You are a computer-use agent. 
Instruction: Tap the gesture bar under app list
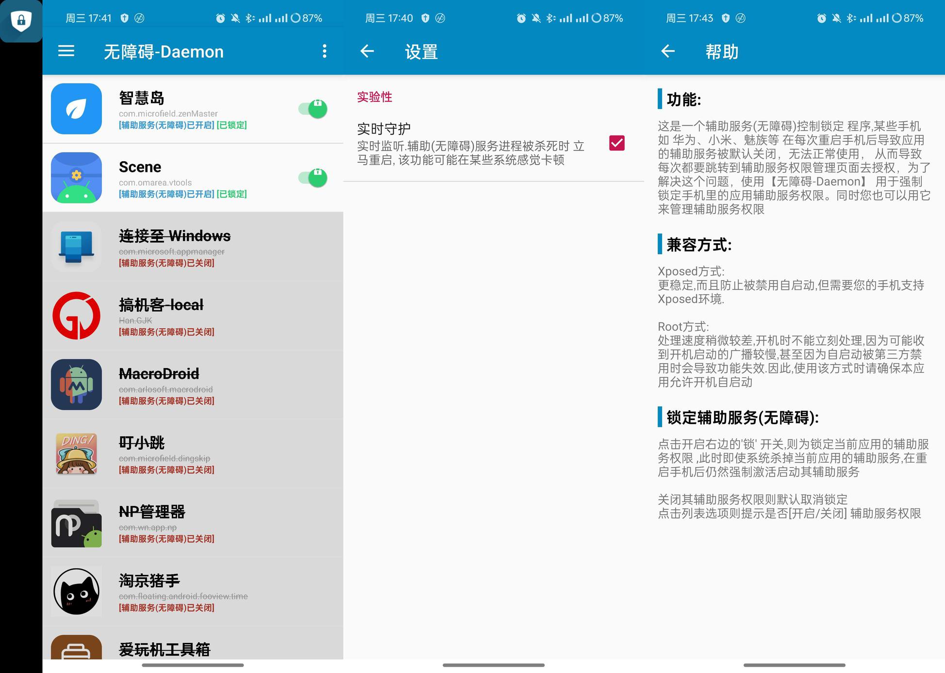coord(193,665)
